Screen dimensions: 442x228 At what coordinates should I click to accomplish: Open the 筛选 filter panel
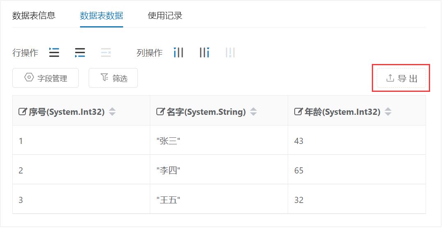(113, 78)
